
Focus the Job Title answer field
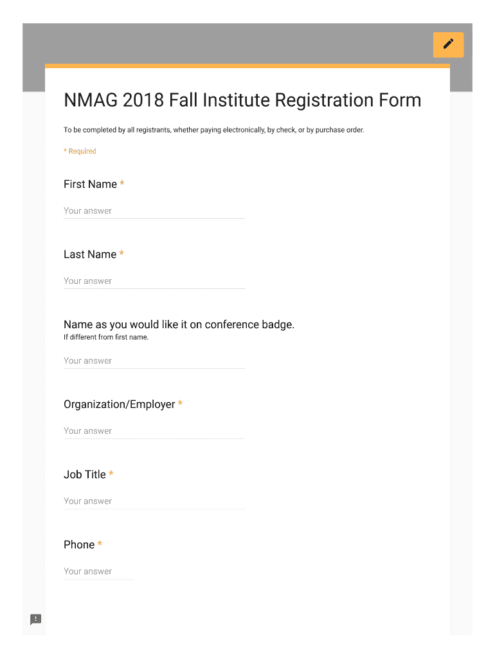tap(154, 501)
